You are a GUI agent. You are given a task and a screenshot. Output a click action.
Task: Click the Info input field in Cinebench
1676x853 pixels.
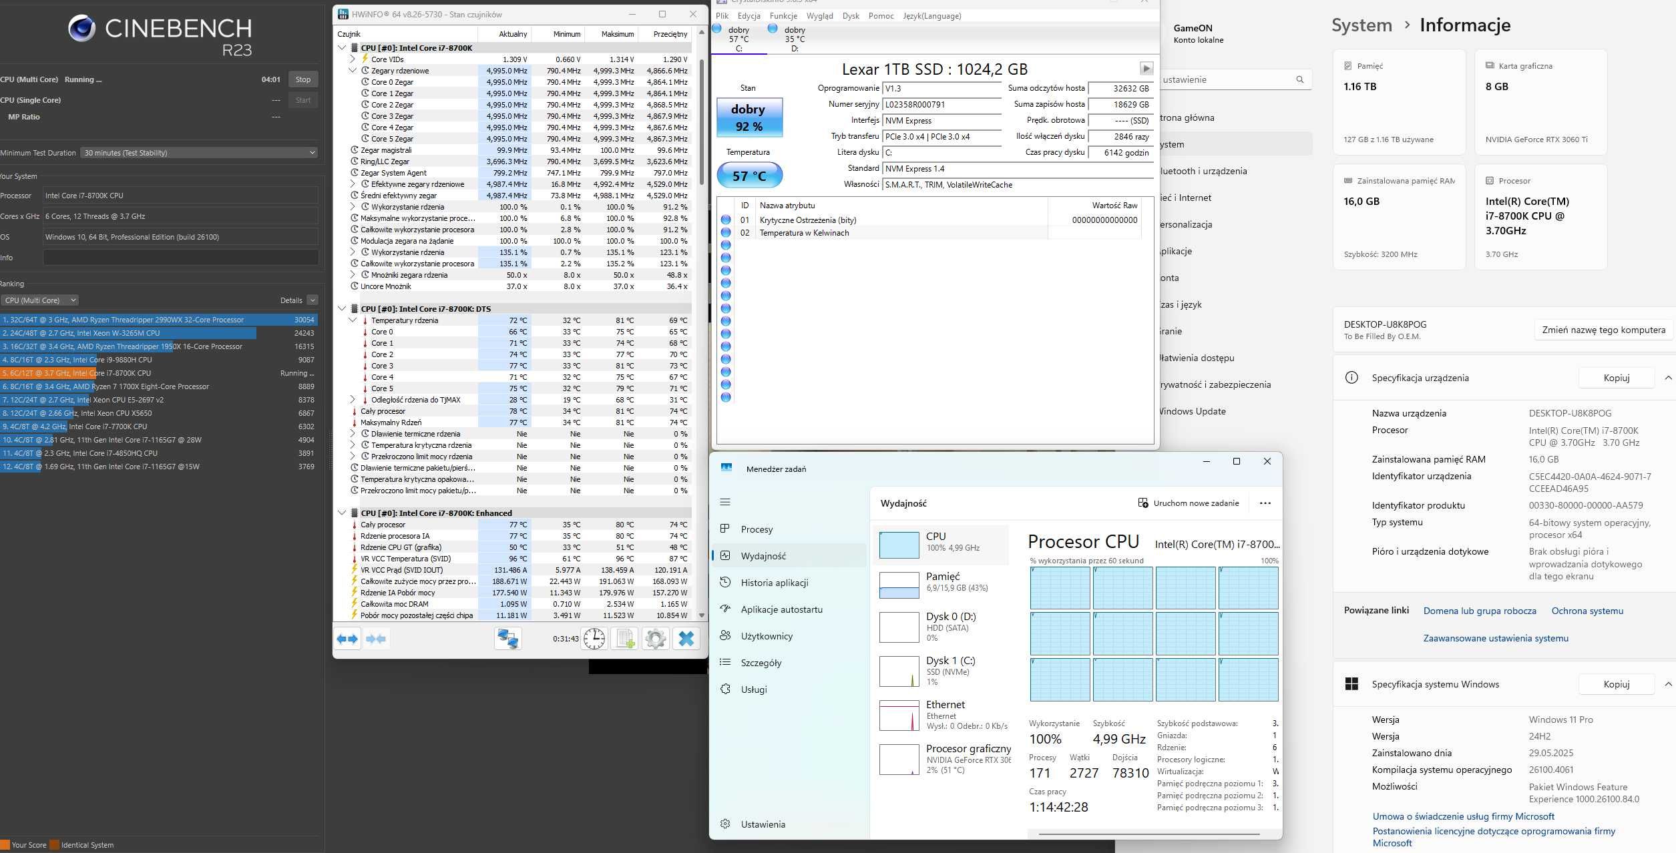click(180, 258)
